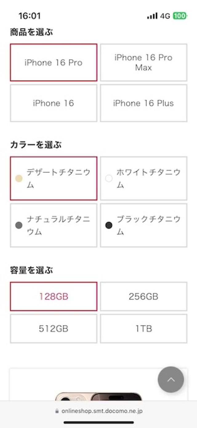Choose the 512GB storage option

[54, 328]
